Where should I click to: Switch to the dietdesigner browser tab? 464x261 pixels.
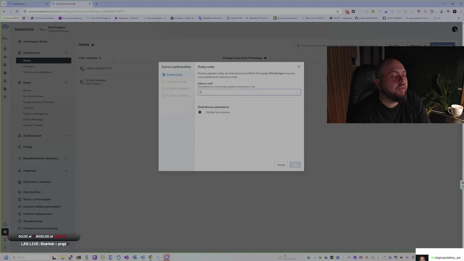[x=28, y=4]
